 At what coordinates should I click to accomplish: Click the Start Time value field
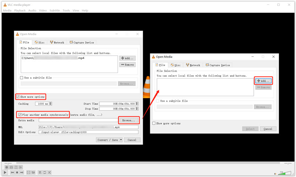coord(117,104)
